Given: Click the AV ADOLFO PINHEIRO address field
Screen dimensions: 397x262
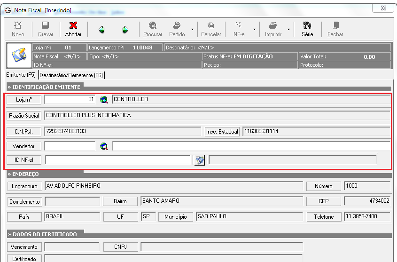Looking at the screenshot, I should [174, 186].
